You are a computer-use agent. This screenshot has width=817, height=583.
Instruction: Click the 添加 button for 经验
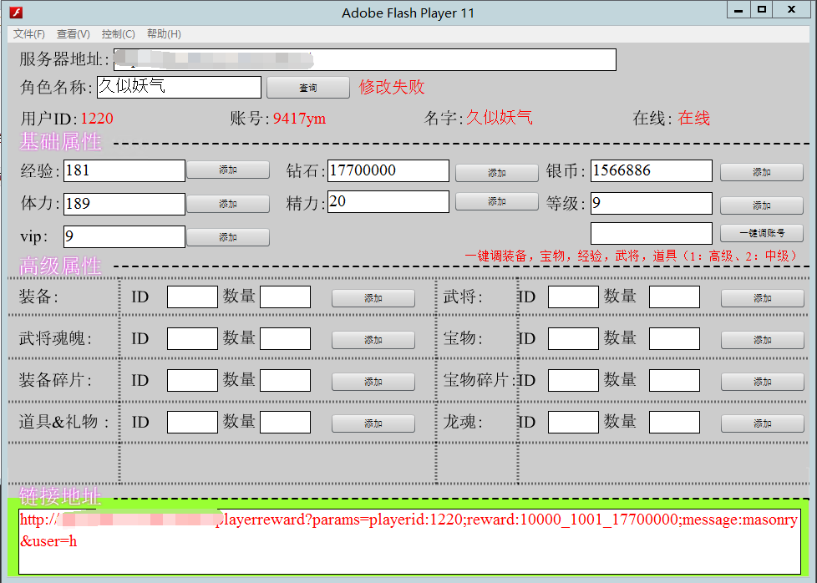(227, 170)
